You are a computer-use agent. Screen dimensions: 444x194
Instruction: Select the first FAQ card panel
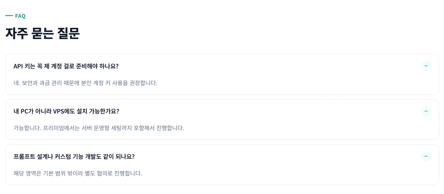tap(222, 74)
